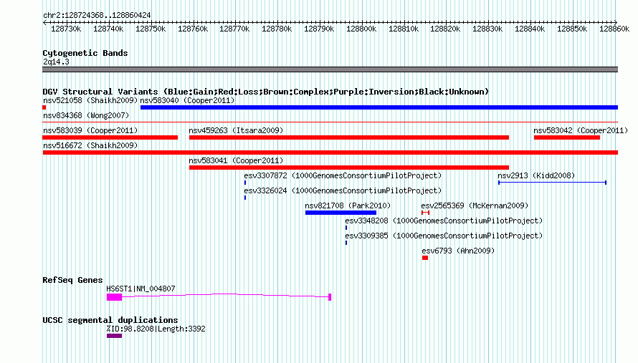Viewport: 638px width, 363px height.
Task: Open the HS6ST1|NM_004807 gene label
Action: [x=141, y=289]
